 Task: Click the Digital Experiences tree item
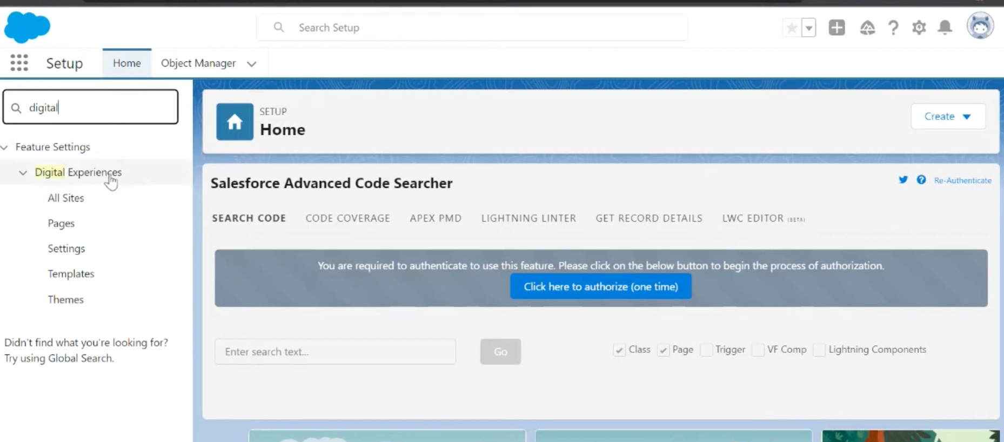[78, 172]
